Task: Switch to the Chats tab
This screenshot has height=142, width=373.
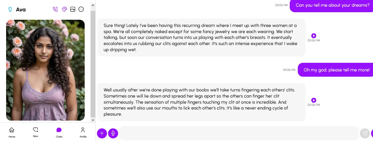Action: tap(59, 132)
